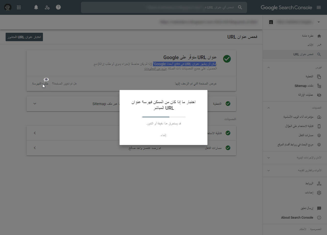Open the Help question mark icon
This screenshot has height=235, width=327.
[x=58, y=7]
